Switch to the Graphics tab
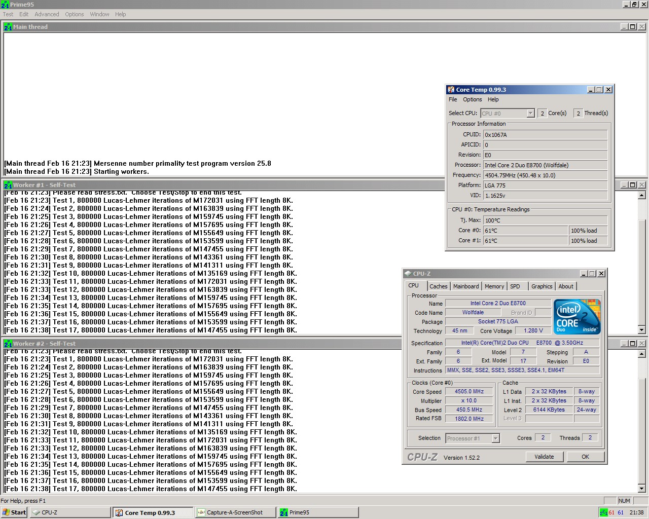The image size is (649, 519). pos(542,286)
